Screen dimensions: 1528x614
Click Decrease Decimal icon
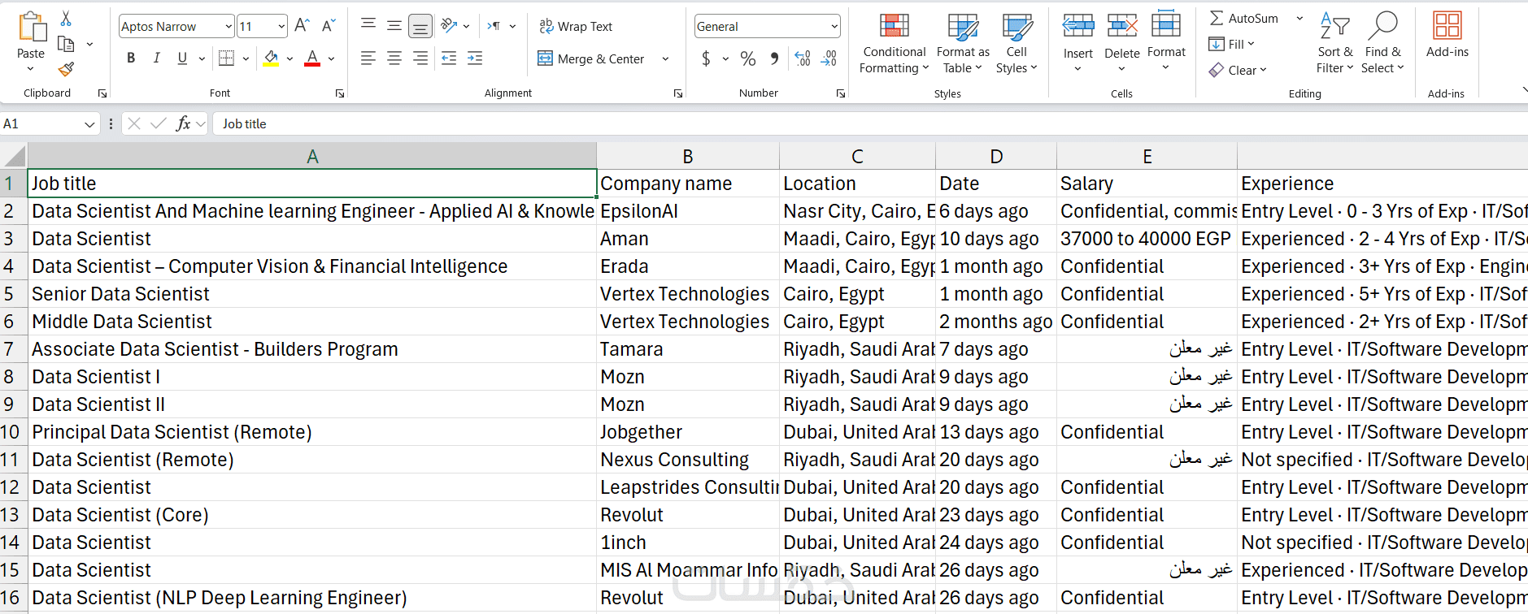829,58
